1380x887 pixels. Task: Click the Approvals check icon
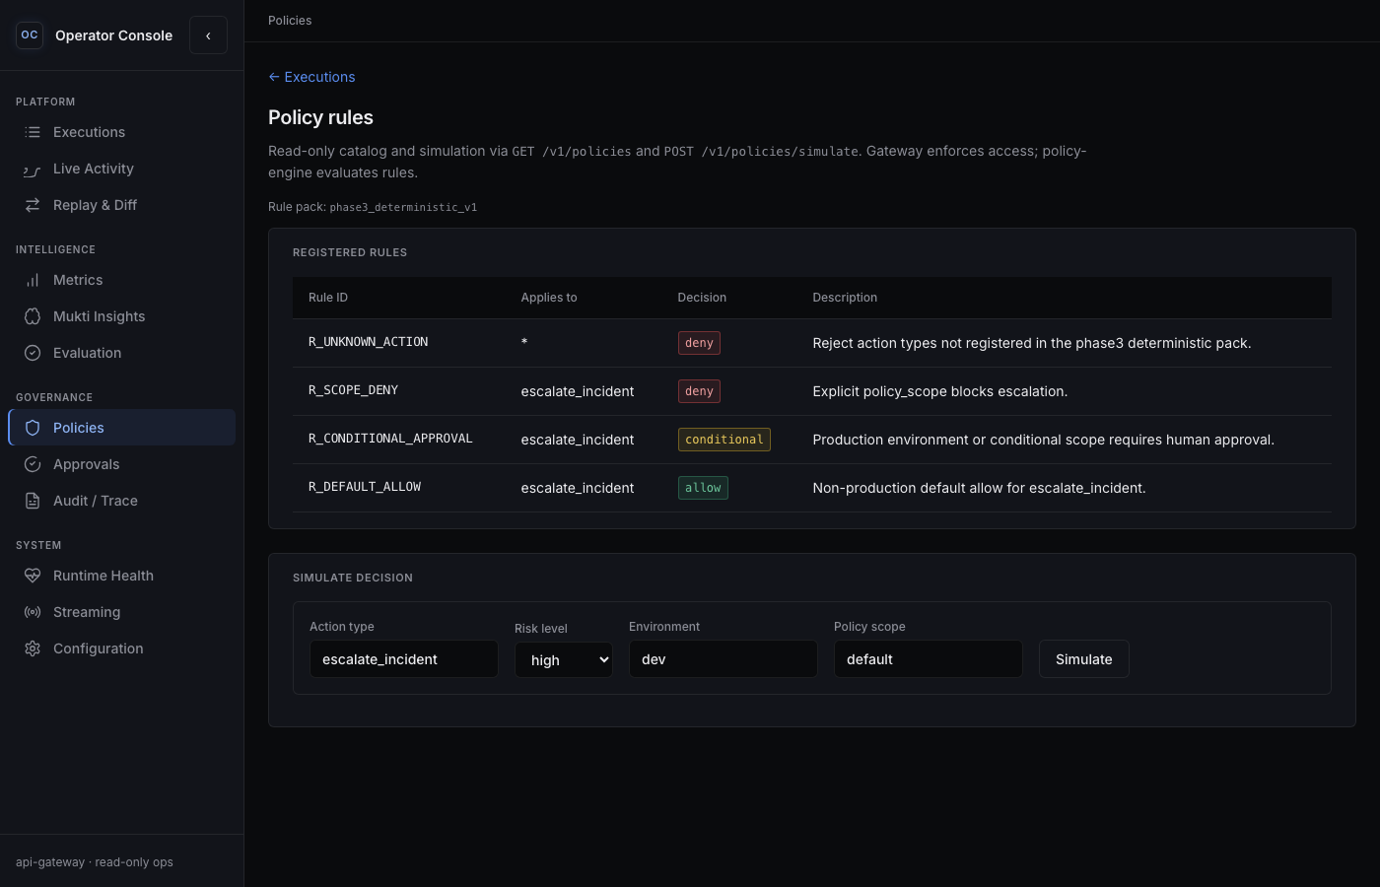pos(33,464)
